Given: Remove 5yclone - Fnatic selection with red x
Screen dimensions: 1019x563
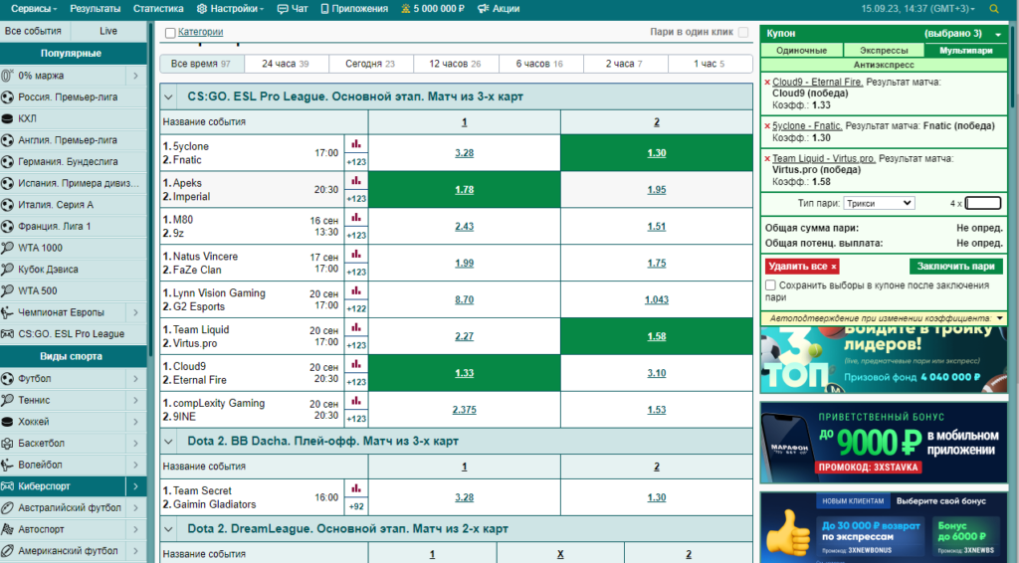Looking at the screenshot, I should tap(767, 126).
